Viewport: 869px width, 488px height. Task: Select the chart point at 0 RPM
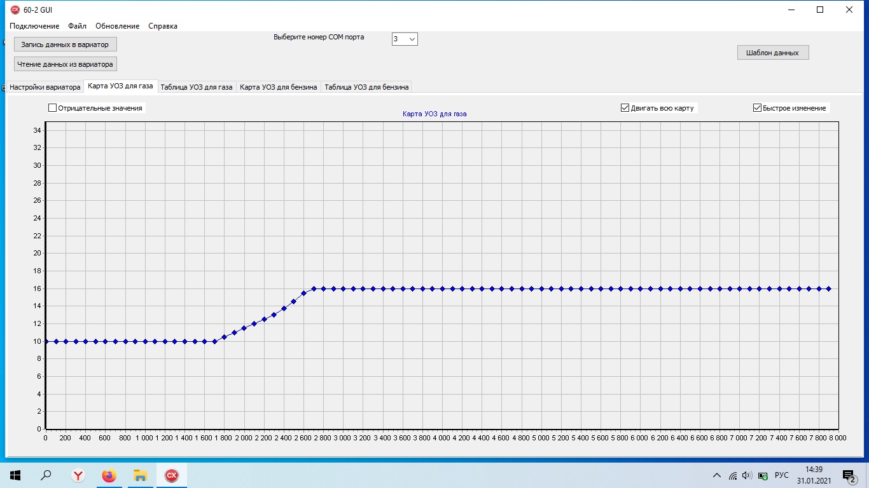pos(46,341)
